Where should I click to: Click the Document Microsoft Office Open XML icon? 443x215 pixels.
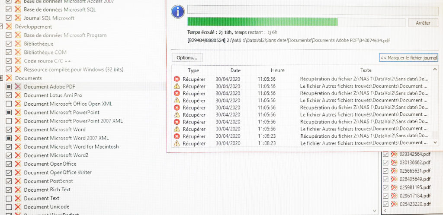point(18,104)
